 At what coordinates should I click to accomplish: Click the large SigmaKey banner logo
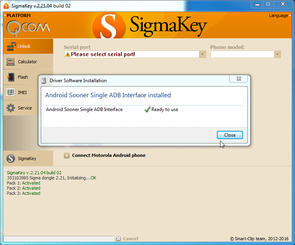pyautogui.click(x=149, y=26)
